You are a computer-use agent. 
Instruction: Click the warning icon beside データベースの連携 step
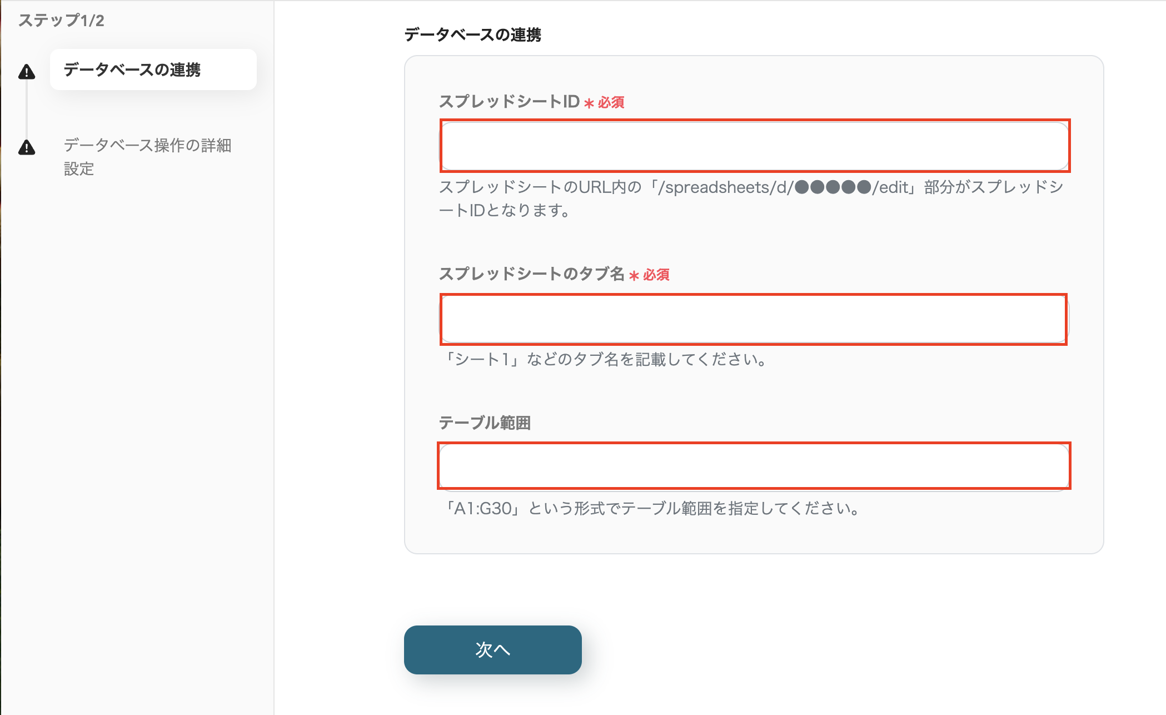[27, 70]
